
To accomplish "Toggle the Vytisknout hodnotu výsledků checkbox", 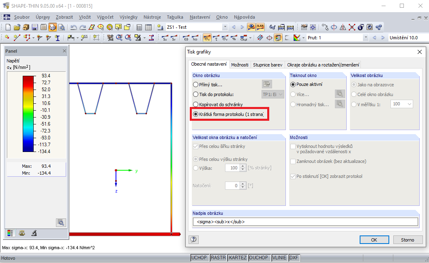I will tap(293, 147).
